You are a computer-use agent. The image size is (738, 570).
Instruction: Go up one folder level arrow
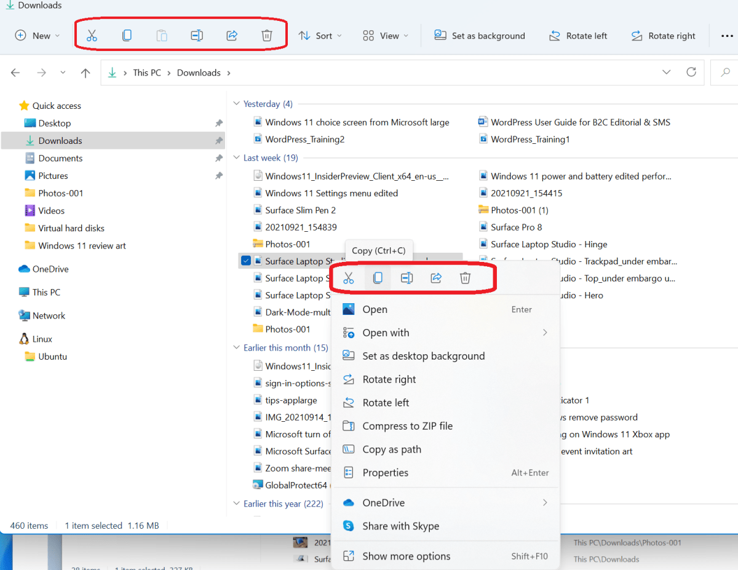click(x=85, y=73)
